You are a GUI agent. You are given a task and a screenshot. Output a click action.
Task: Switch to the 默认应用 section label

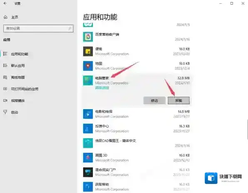tap(18, 66)
